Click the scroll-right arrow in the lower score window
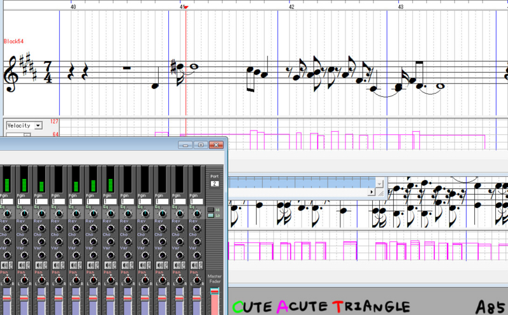The width and height of the screenshot is (508, 315). click(372, 192)
